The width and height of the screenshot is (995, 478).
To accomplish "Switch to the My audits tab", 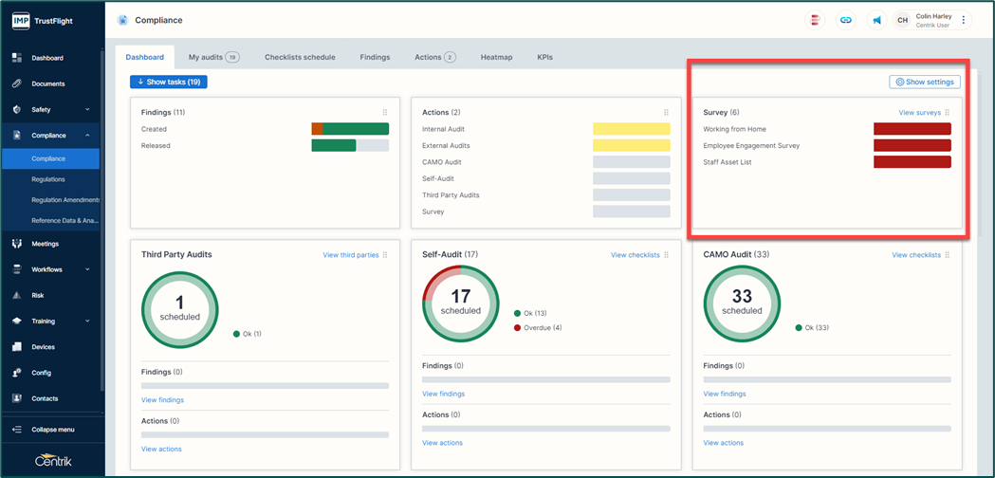I will click(212, 57).
